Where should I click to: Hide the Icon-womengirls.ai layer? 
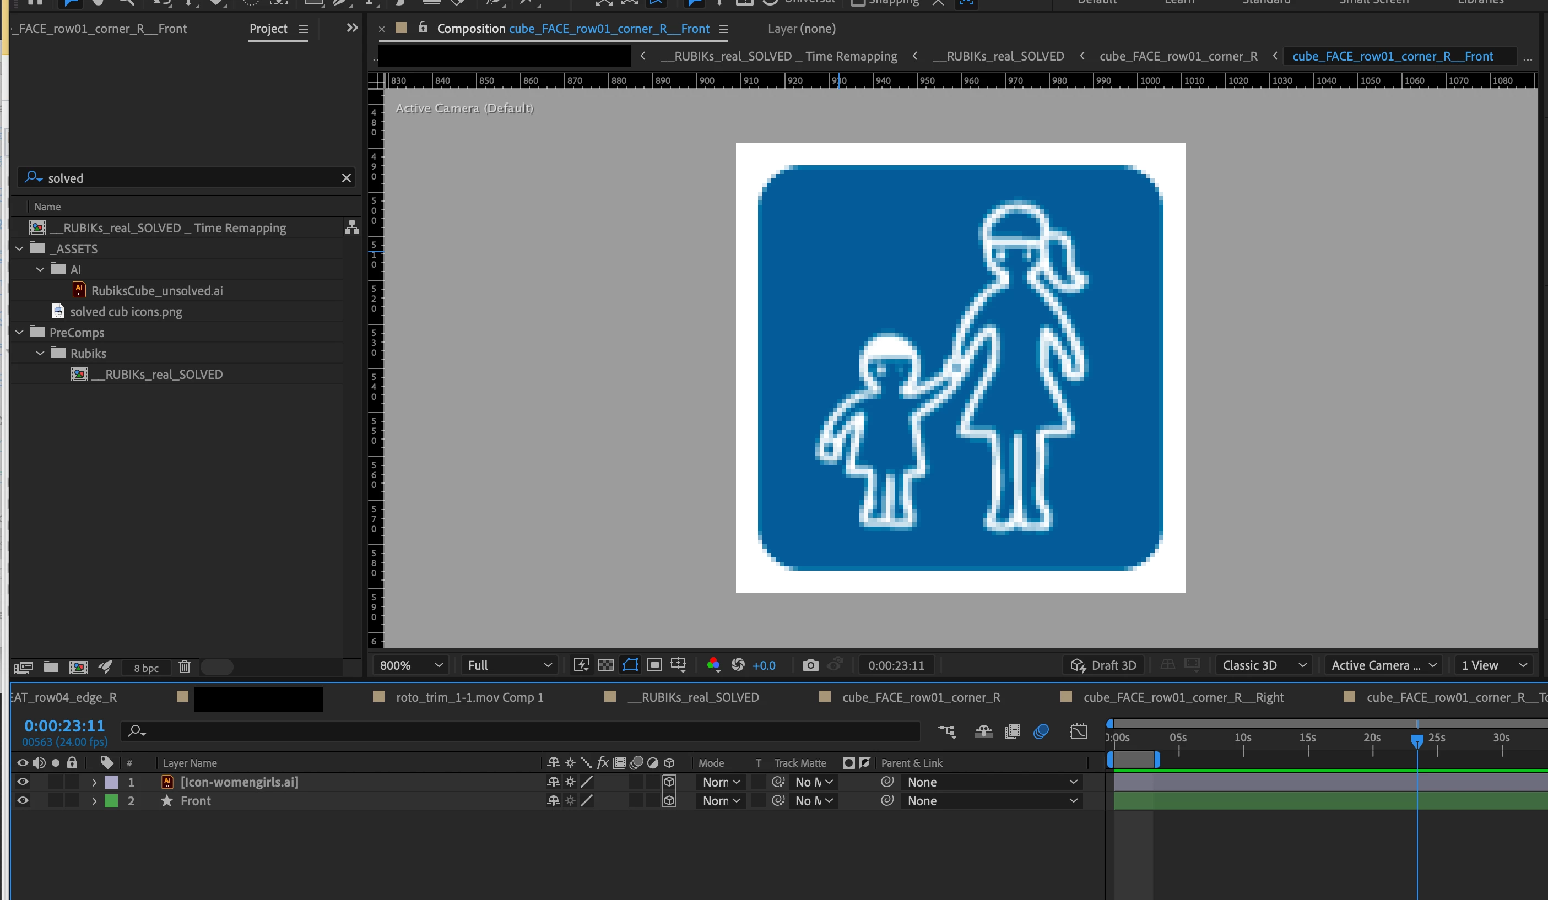23,782
